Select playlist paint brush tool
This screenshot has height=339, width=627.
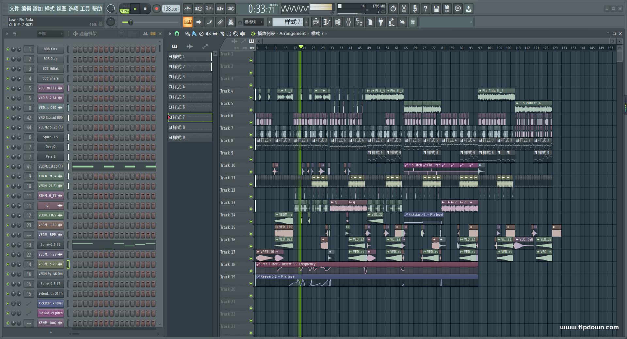[194, 34]
